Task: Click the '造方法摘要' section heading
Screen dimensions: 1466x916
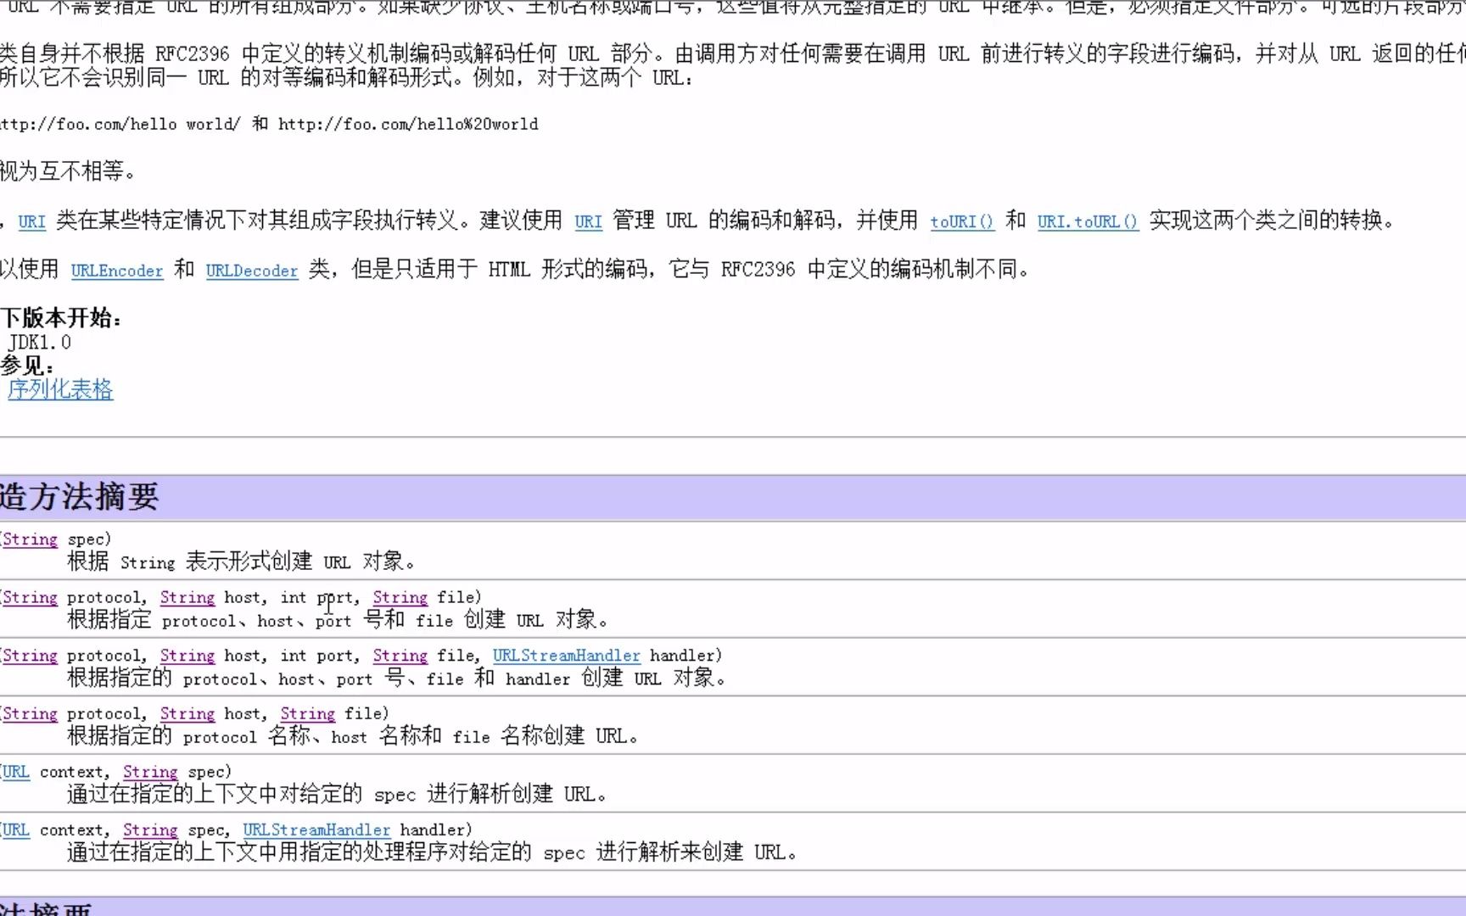Action: (x=79, y=497)
